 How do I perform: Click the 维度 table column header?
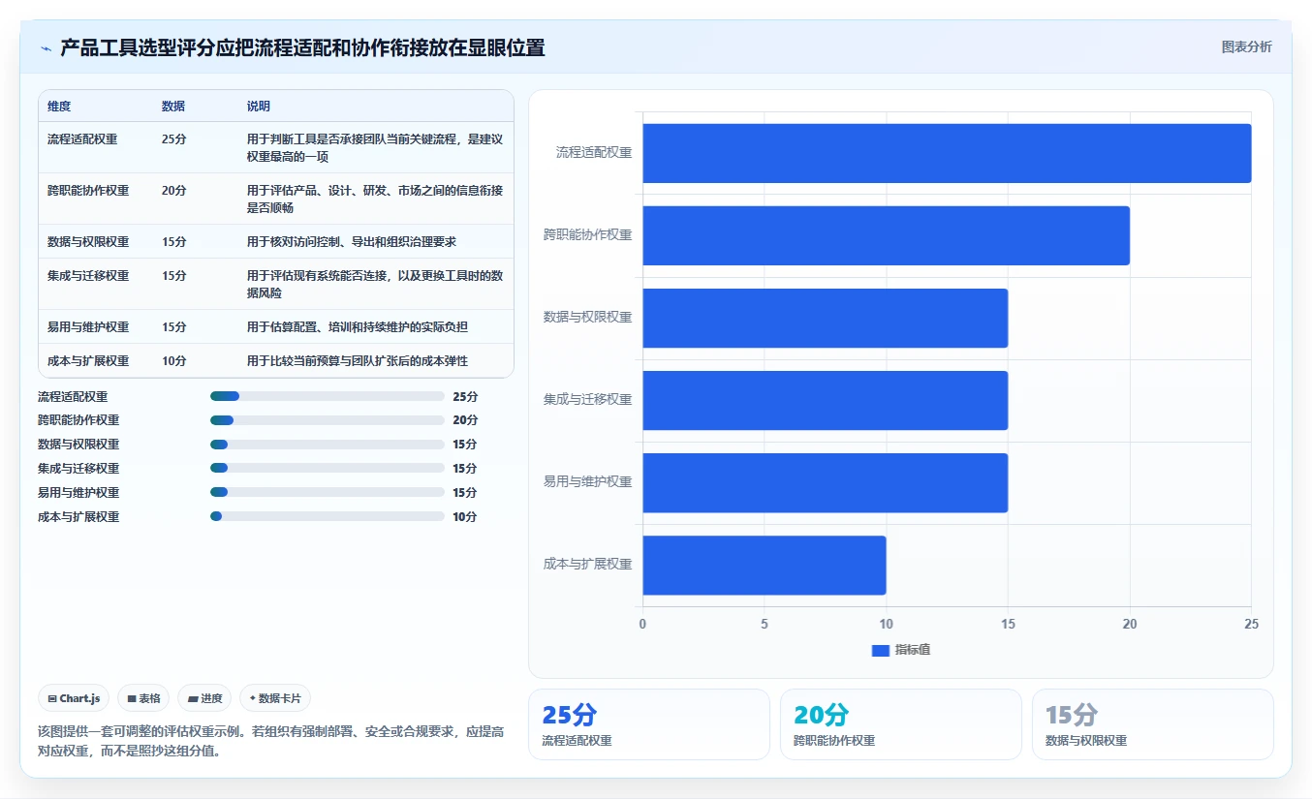tap(59, 106)
